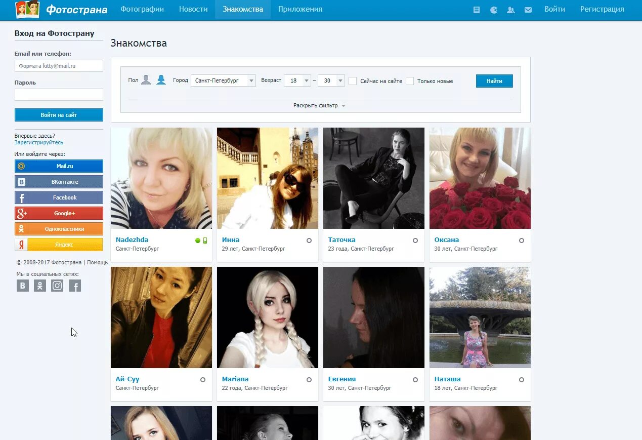Tick the 'Сейчас на сайте' checkbox
This screenshot has width=642, height=440.
coord(353,81)
